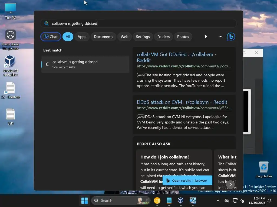
Task: Open SS - Shortcut desktop file
Action: click(x=11, y=90)
